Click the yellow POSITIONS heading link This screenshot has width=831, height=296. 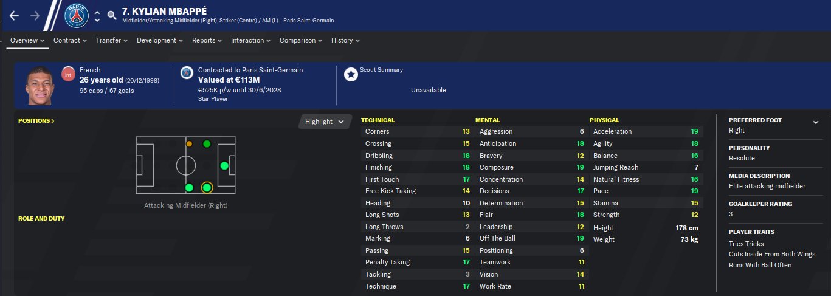(36, 121)
